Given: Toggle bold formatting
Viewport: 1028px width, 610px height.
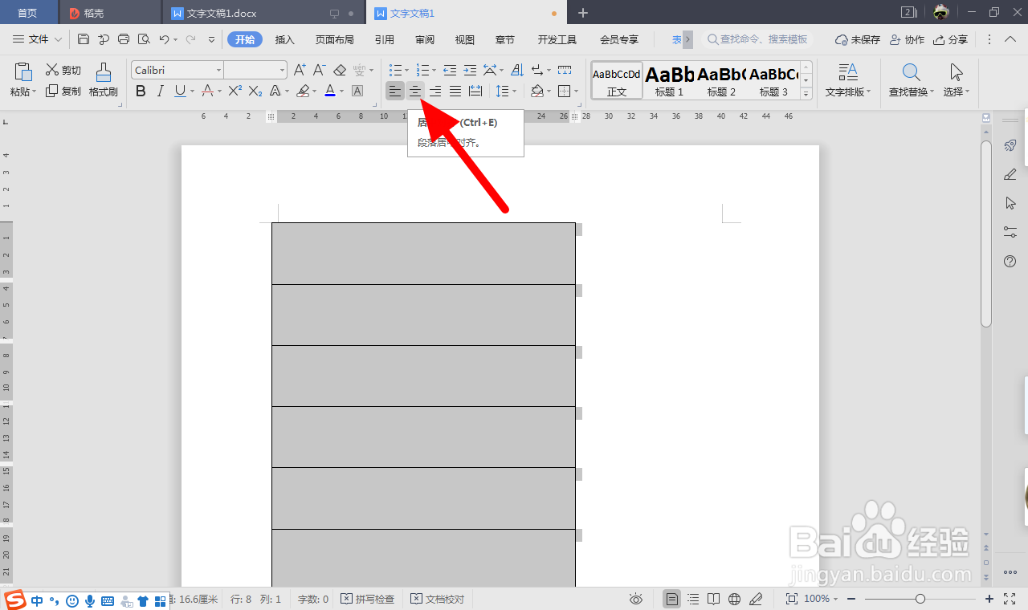Looking at the screenshot, I should [141, 91].
